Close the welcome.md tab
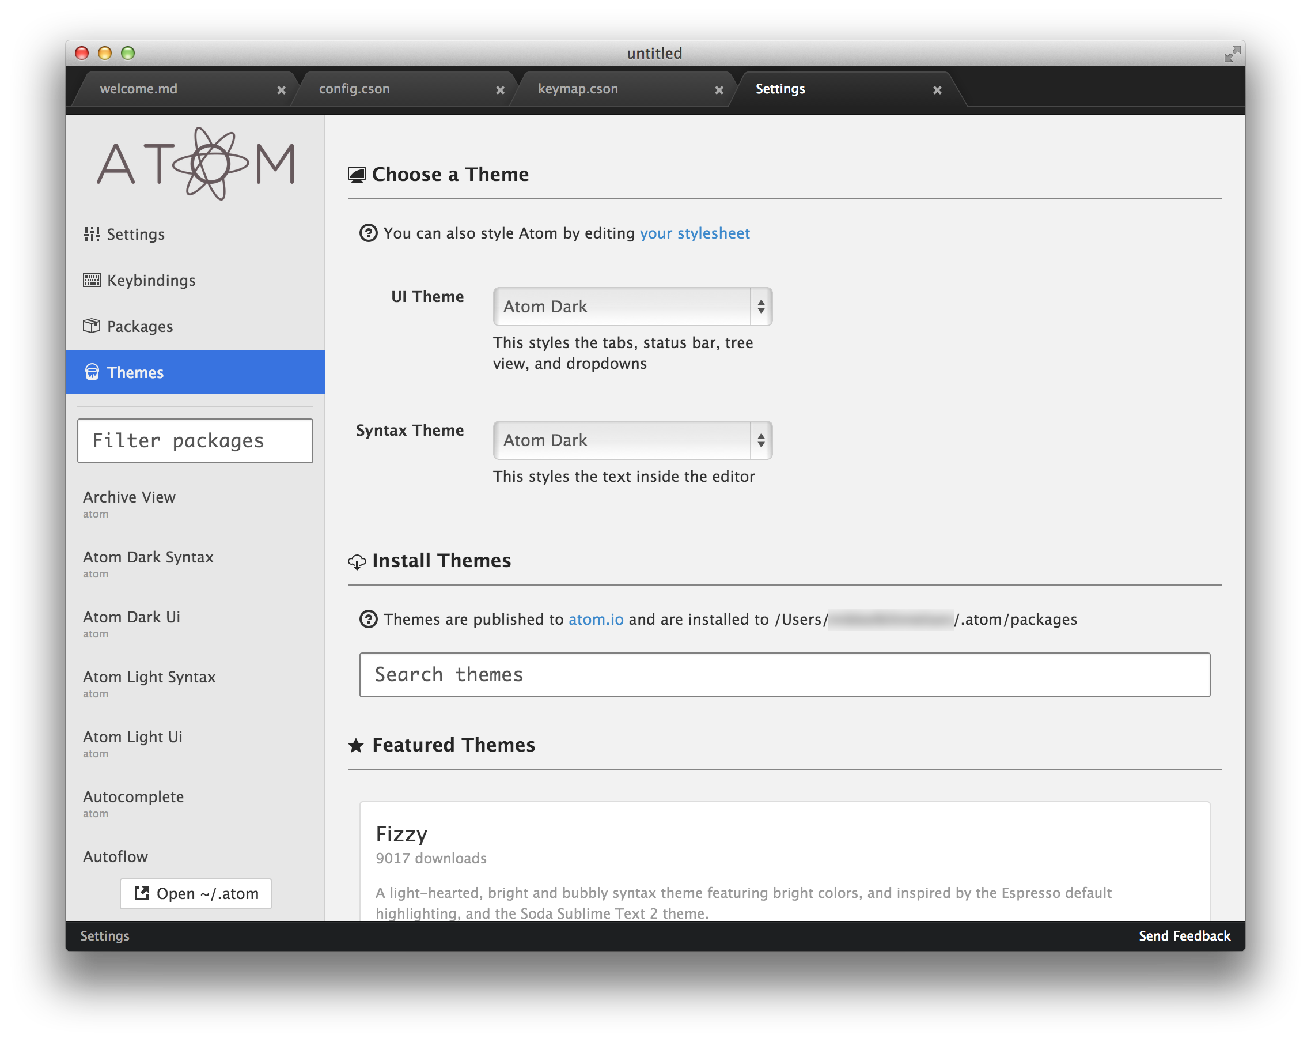The width and height of the screenshot is (1311, 1042). 282,90
